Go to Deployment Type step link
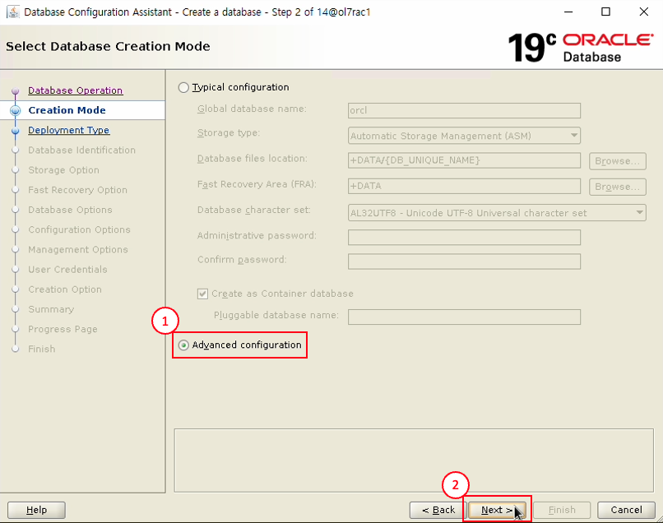The width and height of the screenshot is (663, 523). 69,130
